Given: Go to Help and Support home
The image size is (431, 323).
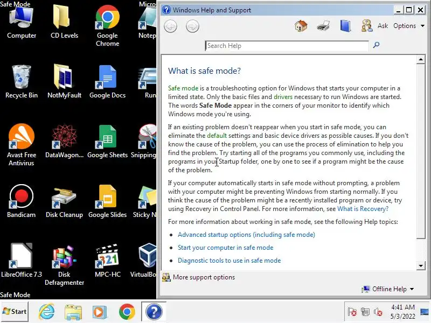Looking at the screenshot, I should [301, 26].
